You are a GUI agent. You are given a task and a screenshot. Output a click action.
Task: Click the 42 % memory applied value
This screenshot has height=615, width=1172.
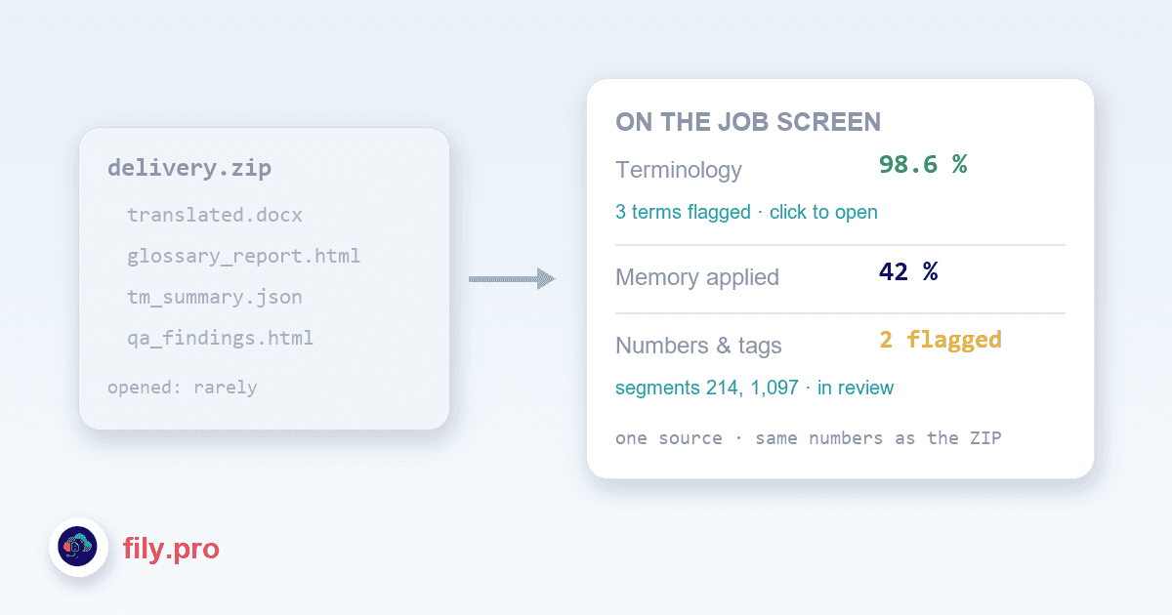click(x=908, y=271)
